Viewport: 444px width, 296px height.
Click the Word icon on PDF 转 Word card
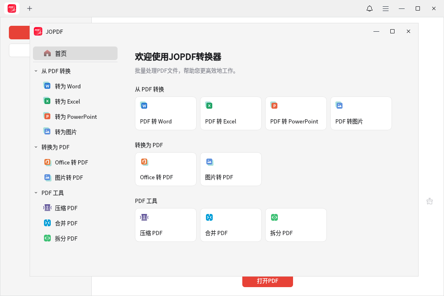click(x=144, y=105)
